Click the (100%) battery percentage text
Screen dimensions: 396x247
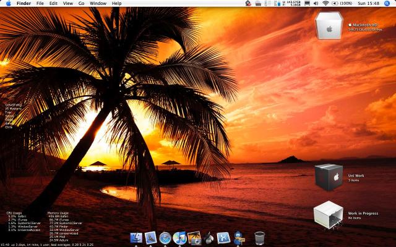346,3
